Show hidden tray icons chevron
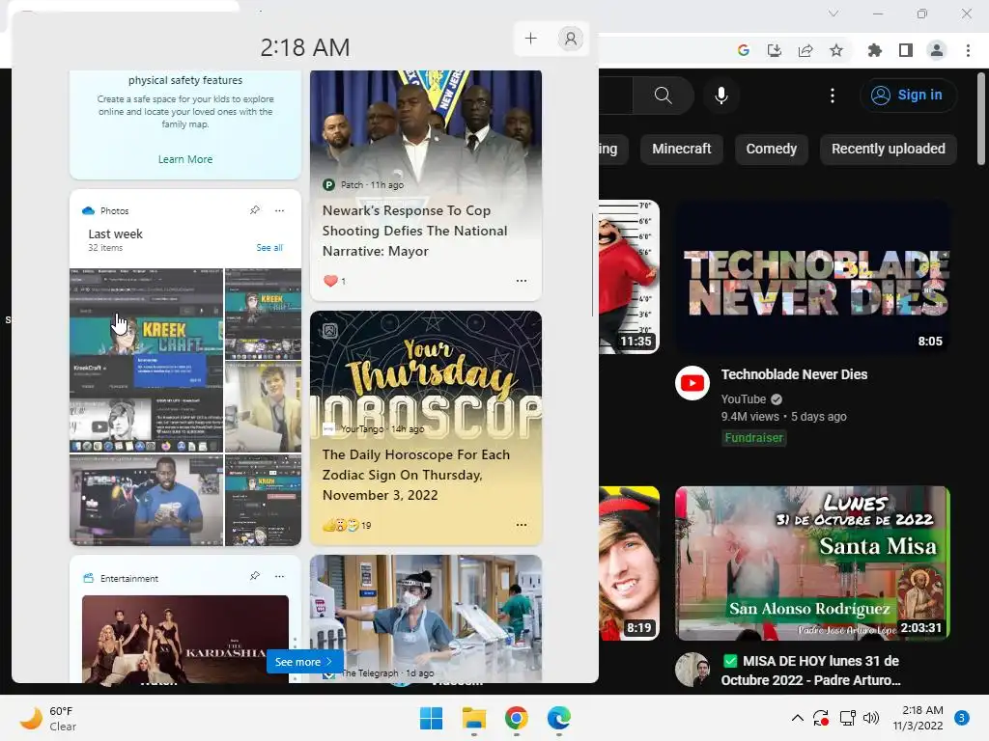 [x=797, y=718]
